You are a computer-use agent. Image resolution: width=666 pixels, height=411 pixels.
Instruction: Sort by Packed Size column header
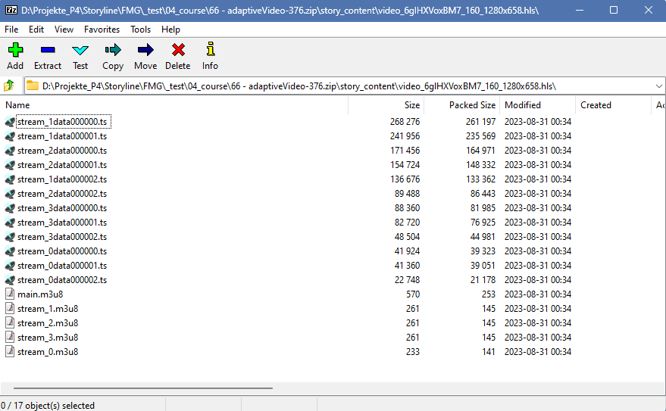[x=462, y=105]
